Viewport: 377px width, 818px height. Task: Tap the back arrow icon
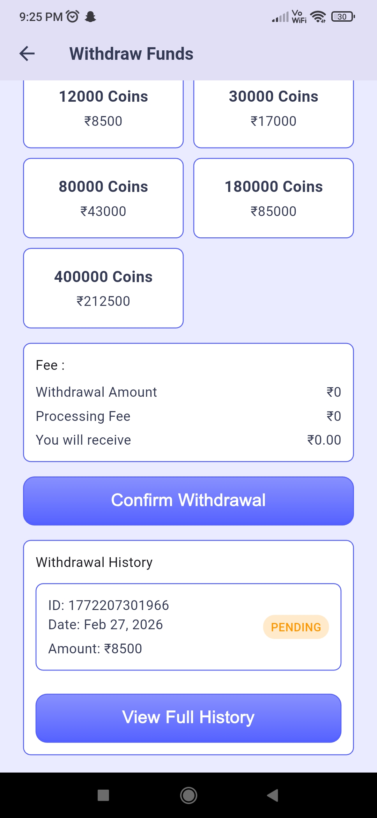(x=27, y=53)
